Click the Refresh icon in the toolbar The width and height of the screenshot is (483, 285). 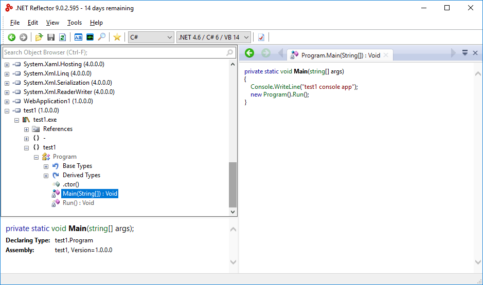62,37
